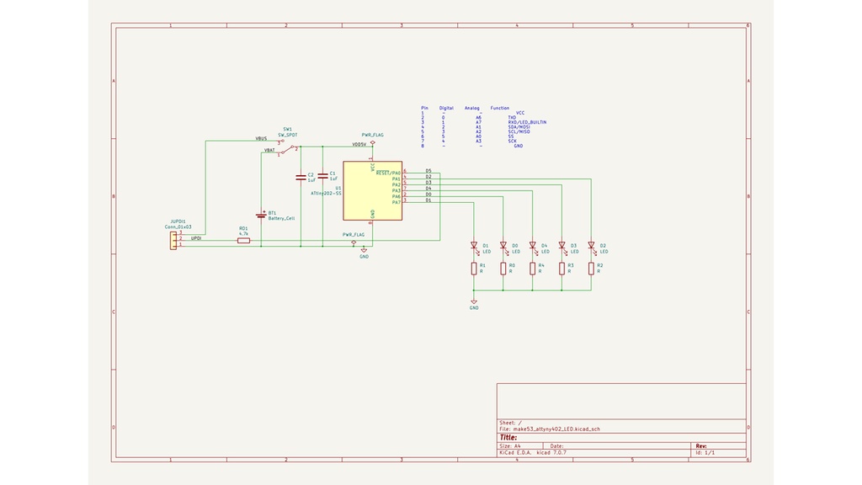
Task: Click the Pin column header in the table
Action: click(424, 108)
